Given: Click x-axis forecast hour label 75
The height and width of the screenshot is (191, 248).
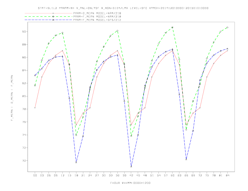Looking at the screenshot, I should (207, 175).
